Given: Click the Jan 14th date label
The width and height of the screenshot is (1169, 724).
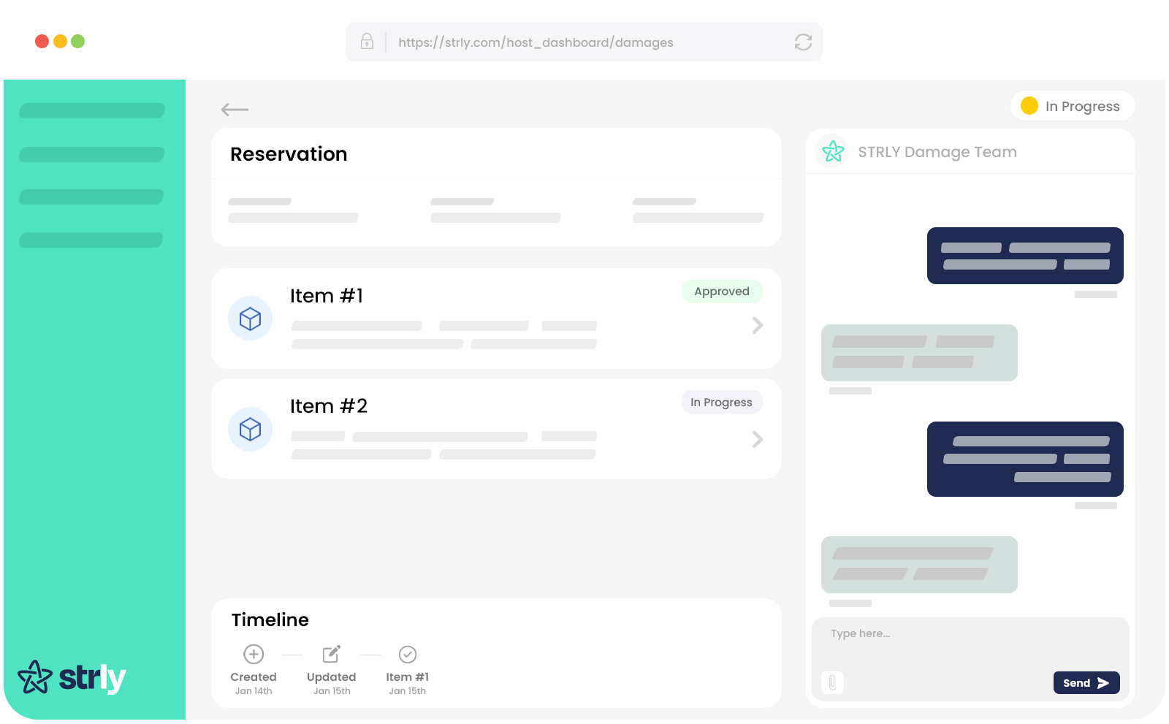Looking at the screenshot, I should 254,691.
